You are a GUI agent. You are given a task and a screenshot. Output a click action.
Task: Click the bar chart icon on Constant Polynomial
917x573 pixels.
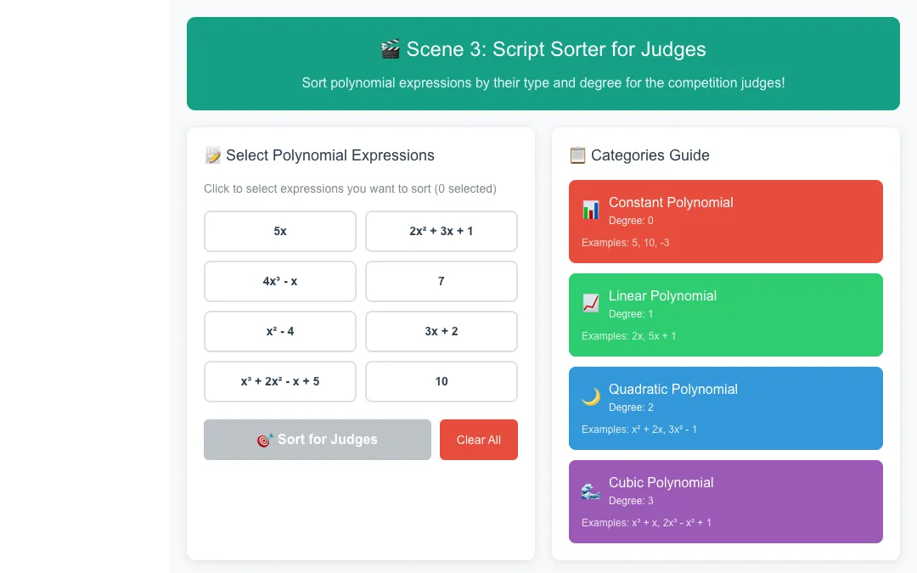click(x=591, y=211)
